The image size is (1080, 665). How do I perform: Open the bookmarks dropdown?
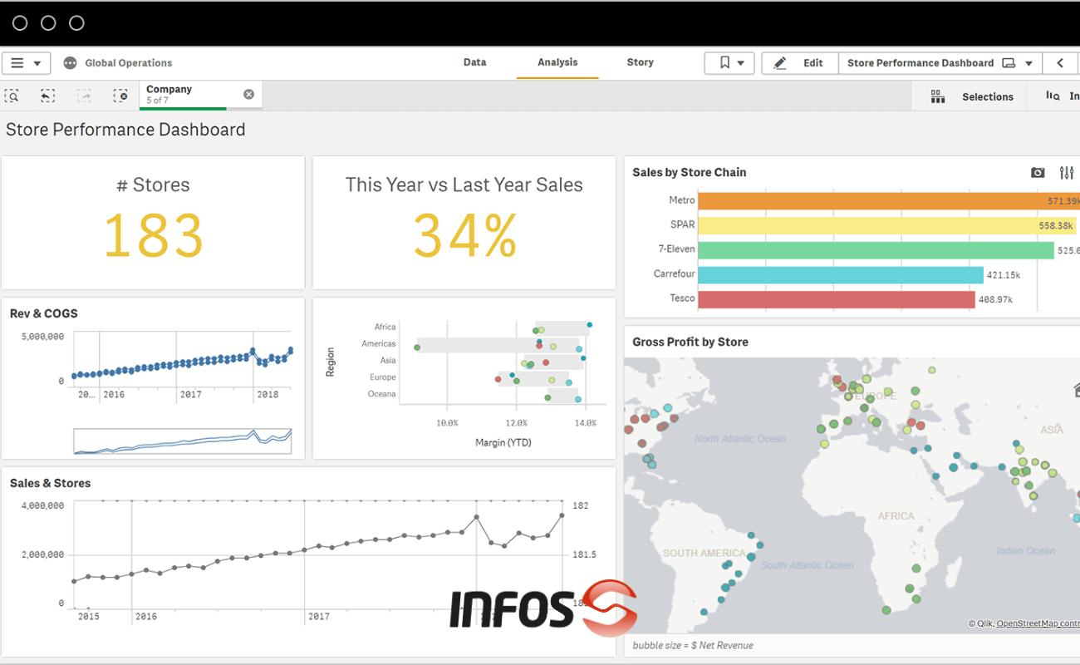click(729, 63)
